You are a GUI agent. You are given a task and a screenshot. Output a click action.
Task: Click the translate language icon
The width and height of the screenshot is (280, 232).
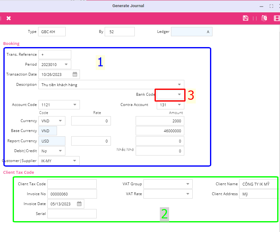click(264, 18)
